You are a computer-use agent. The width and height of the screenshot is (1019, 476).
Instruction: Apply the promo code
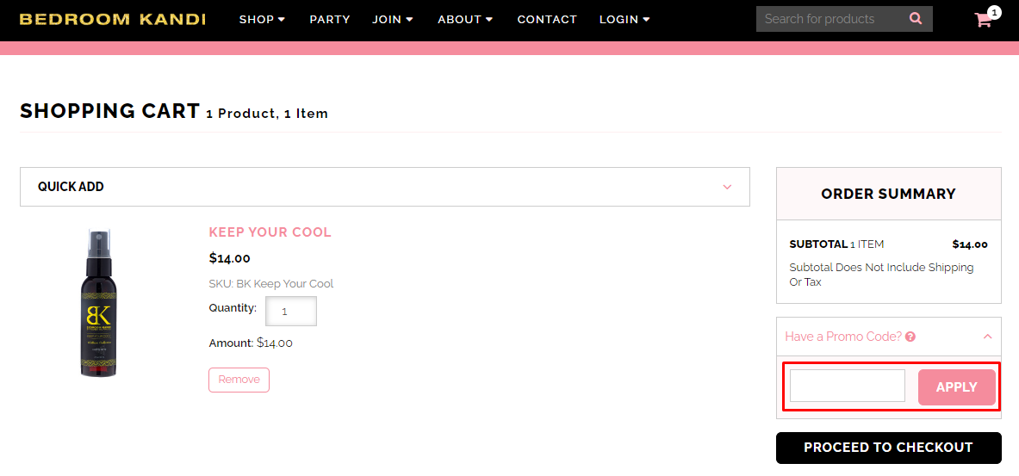tap(957, 387)
